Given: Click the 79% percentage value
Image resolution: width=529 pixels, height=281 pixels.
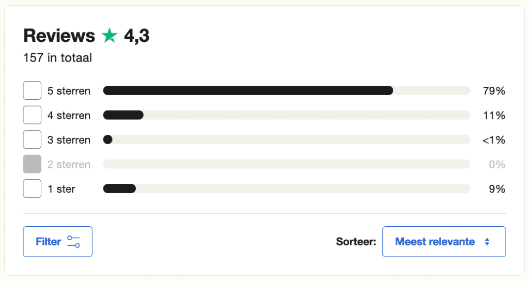Looking at the screenshot, I should coord(493,91).
